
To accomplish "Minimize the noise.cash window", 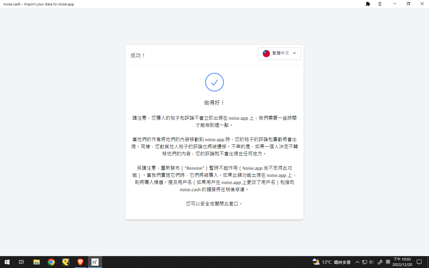I will [395, 4].
